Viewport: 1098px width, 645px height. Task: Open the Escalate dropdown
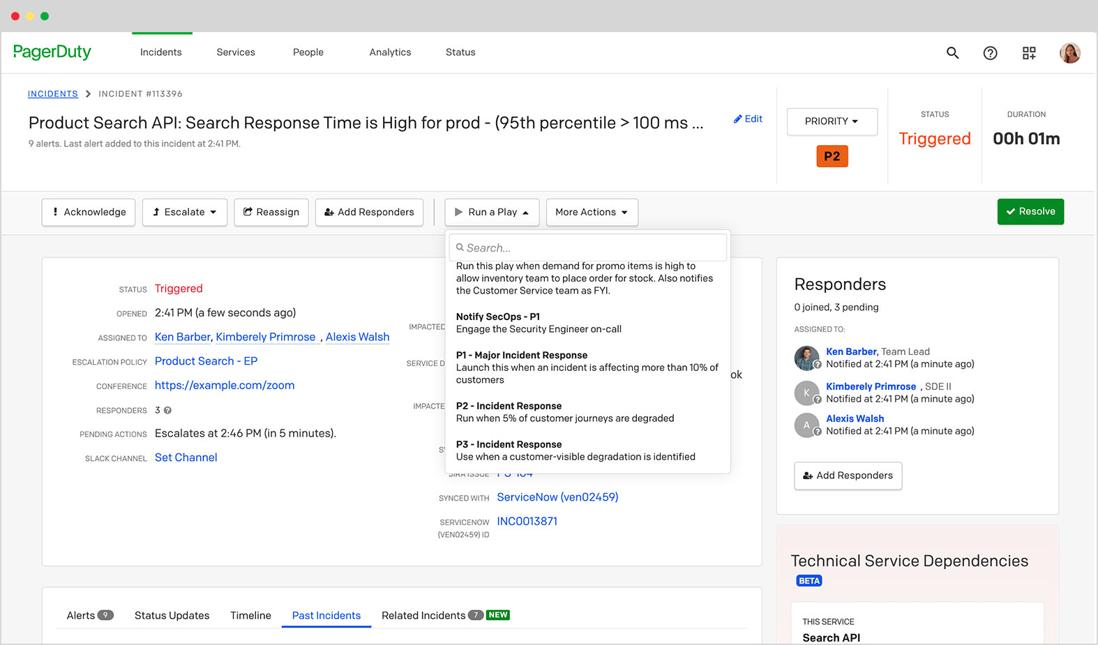185,212
